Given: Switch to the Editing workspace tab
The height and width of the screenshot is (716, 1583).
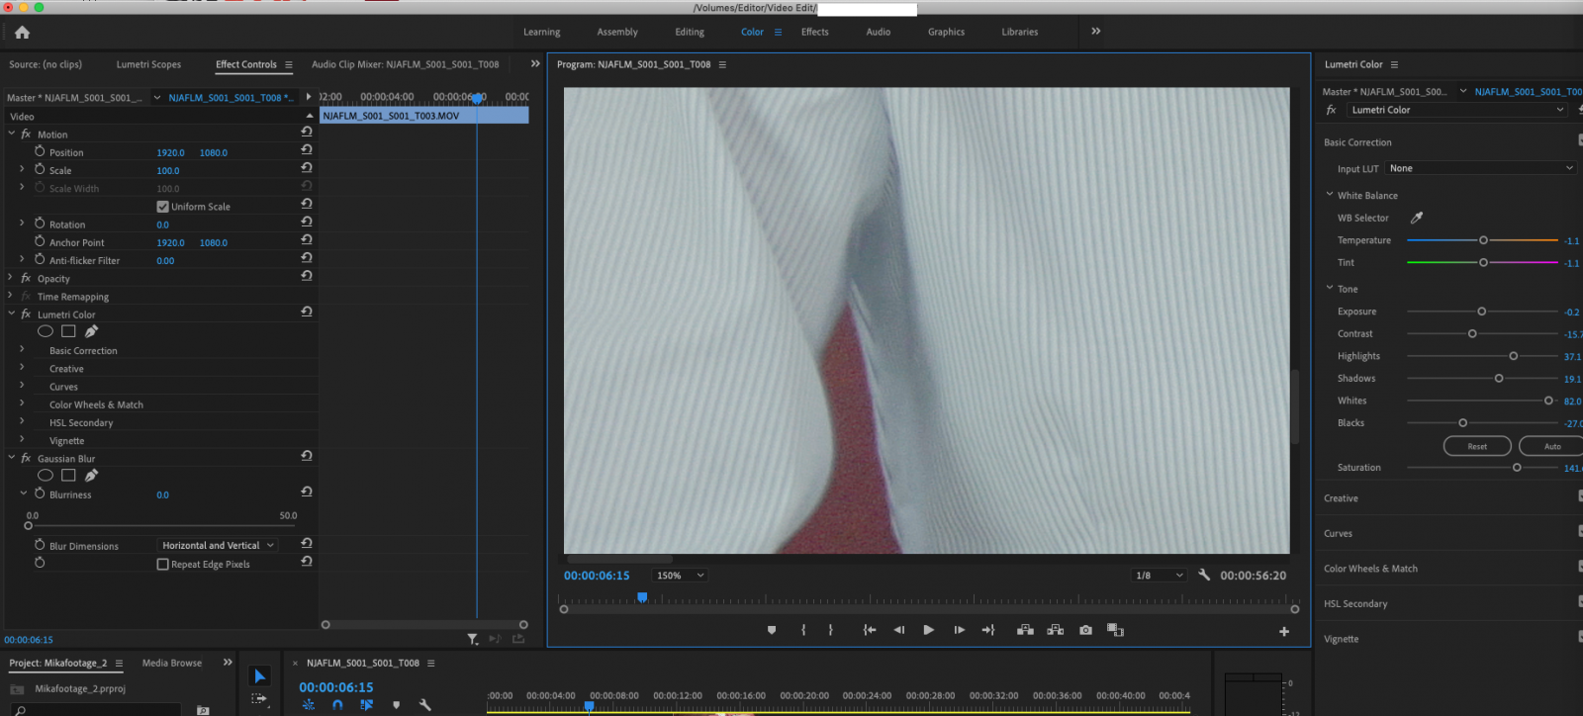Looking at the screenshot, I should pyautogui.click(x=690, y=32).
